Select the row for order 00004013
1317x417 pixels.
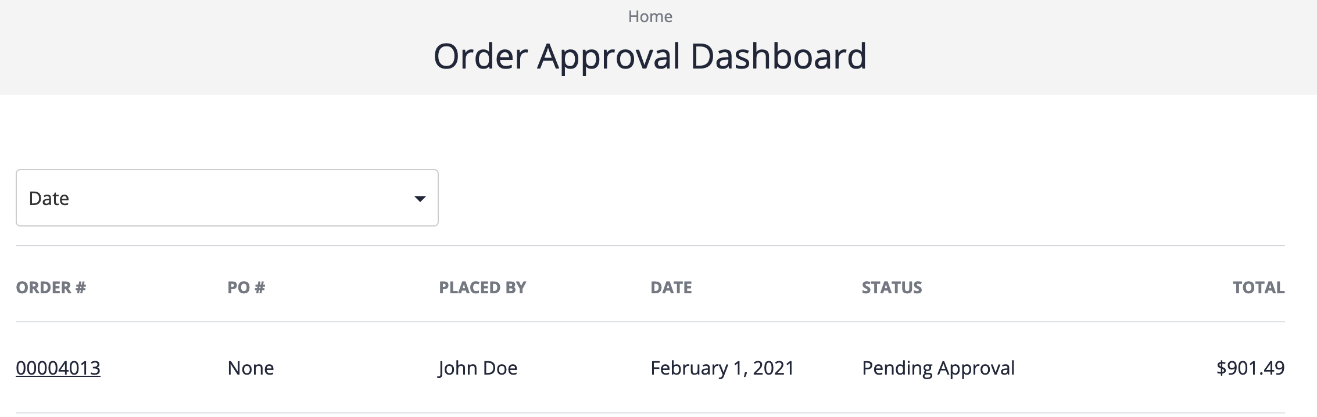(58, 367)
